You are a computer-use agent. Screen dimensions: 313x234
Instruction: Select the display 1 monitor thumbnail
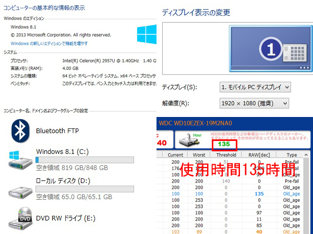(270, 48)
